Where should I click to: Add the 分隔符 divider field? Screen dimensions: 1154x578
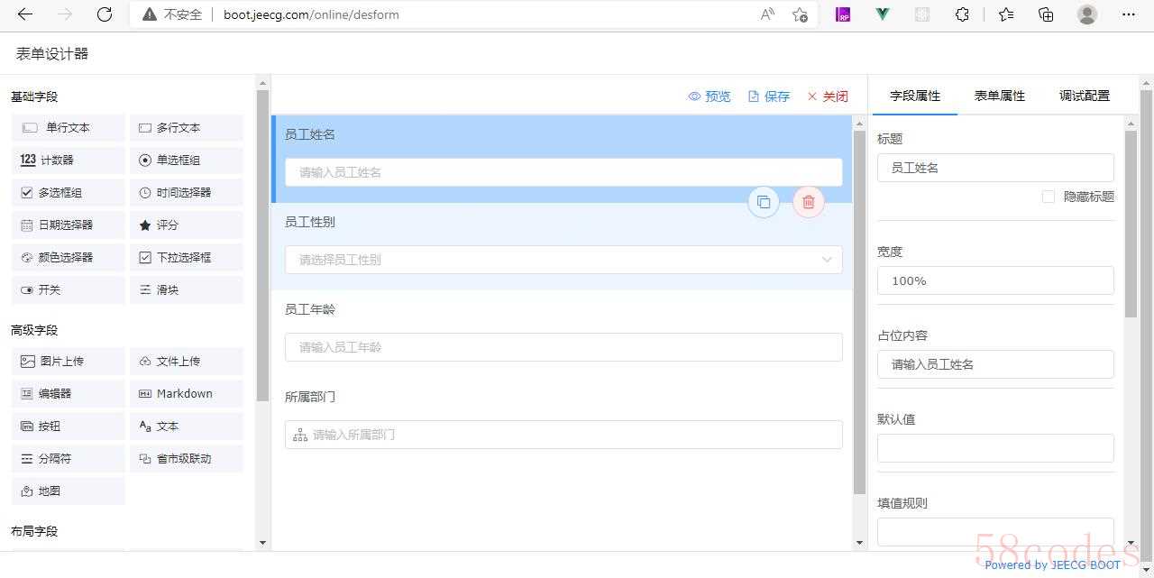[69, 459]
